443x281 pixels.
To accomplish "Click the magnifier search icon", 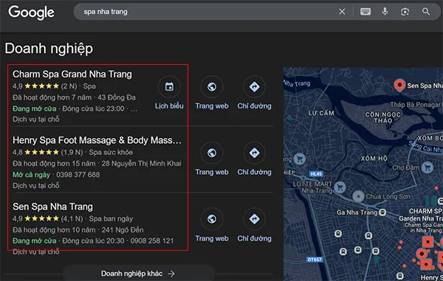I will point(426,12).
